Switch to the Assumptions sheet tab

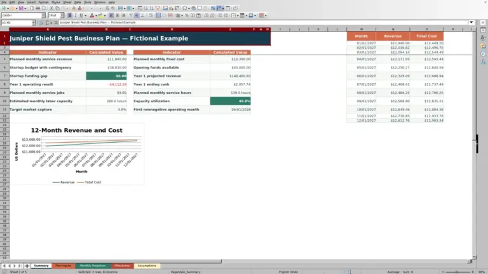pos(147,266)
